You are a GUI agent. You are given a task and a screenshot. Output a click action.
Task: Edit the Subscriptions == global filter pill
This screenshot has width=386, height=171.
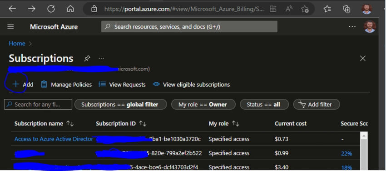(120, 105)
